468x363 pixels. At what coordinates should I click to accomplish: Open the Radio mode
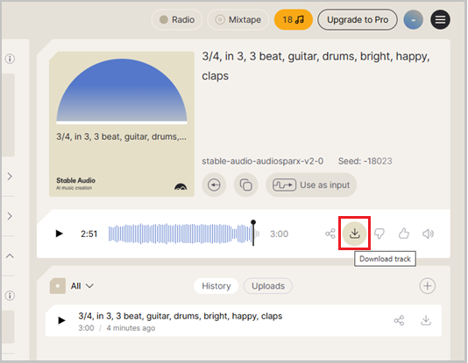coord(177,19)
